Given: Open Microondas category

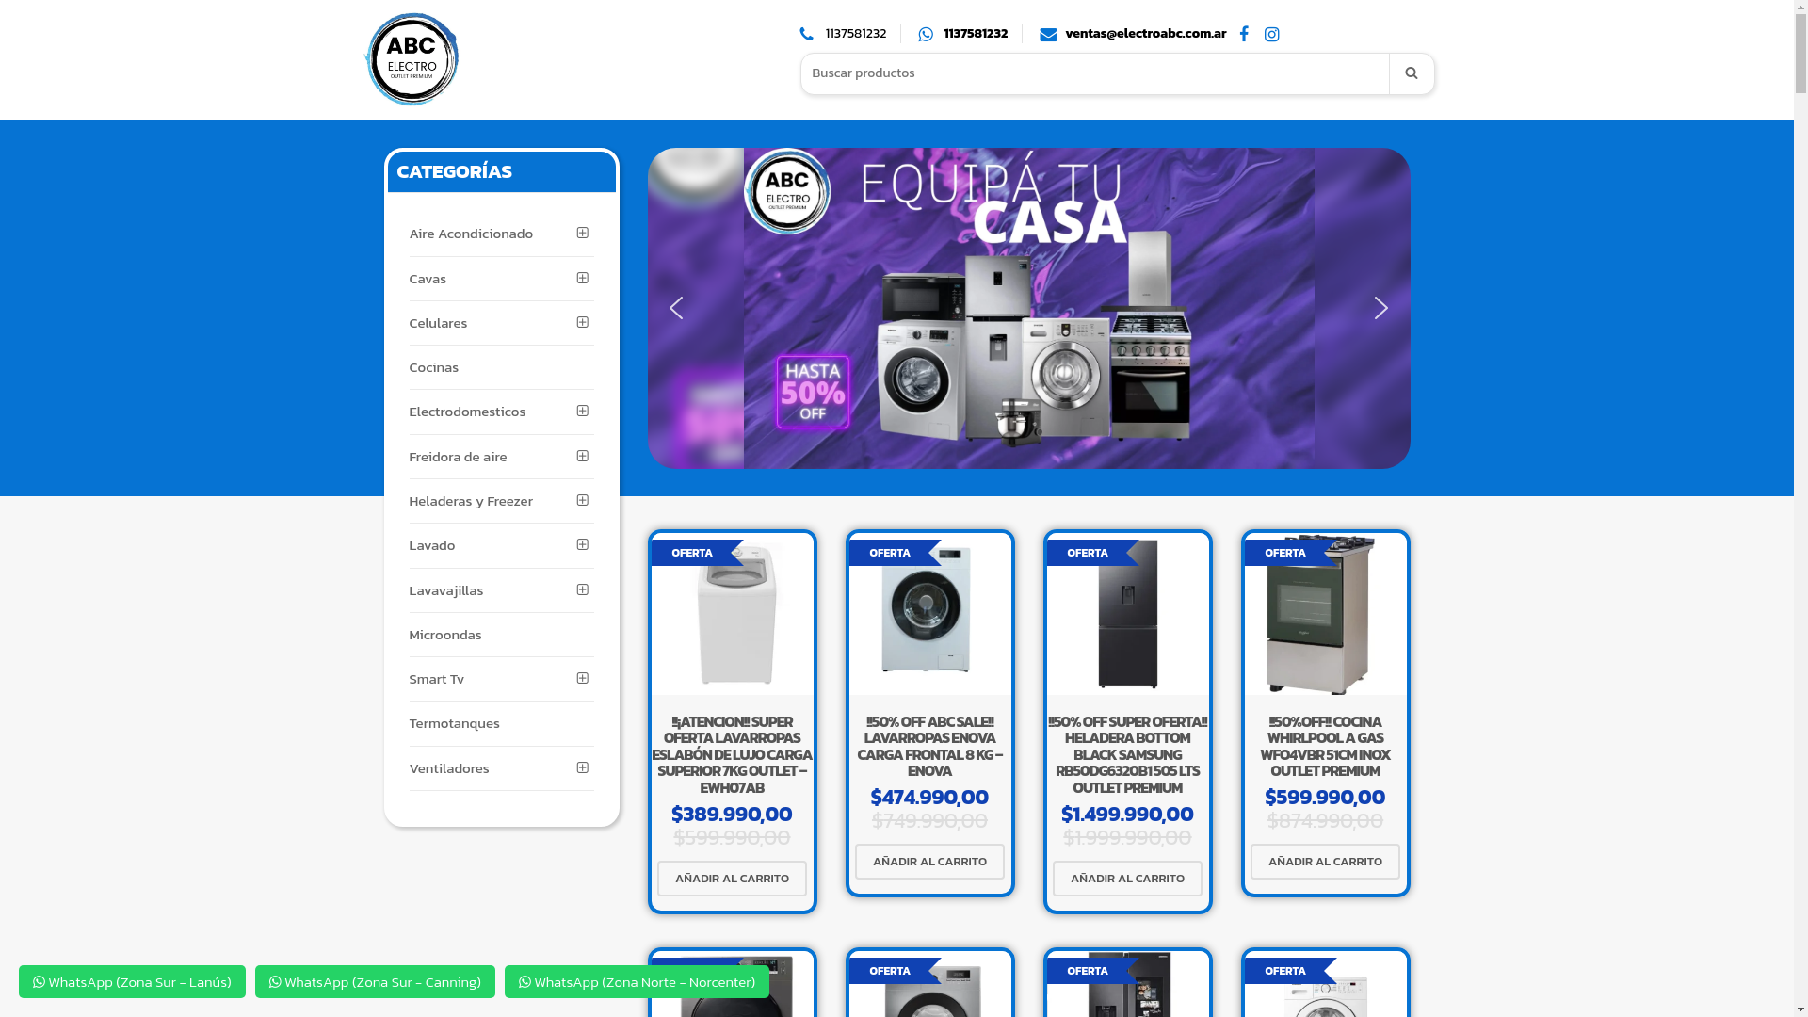Looking at the screenshot, I should point(444,635).
